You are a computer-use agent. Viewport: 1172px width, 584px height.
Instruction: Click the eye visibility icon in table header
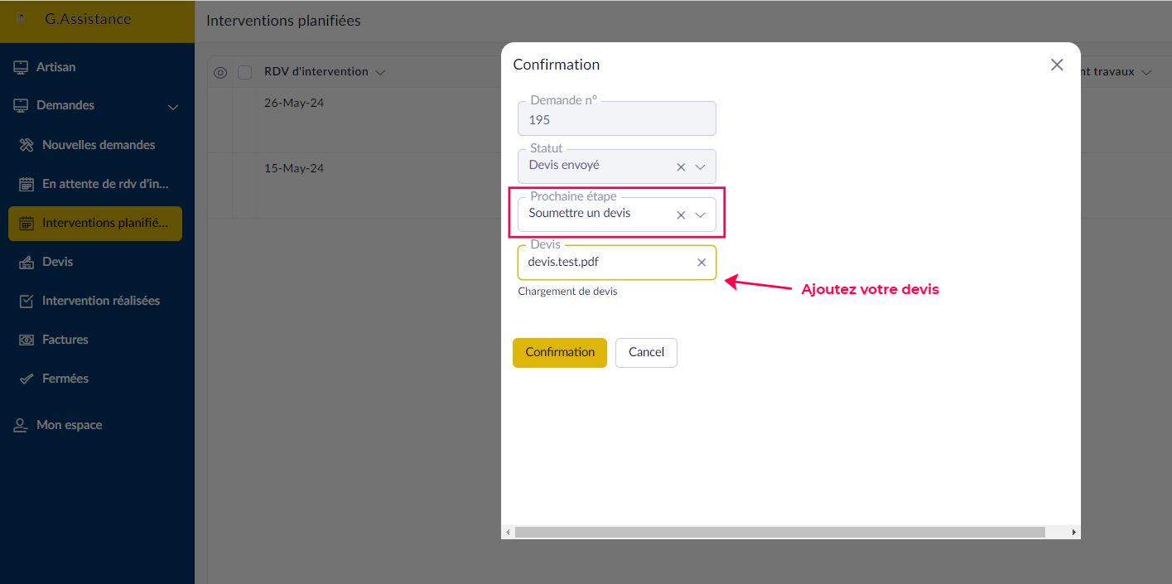click(x=220, y=72)
